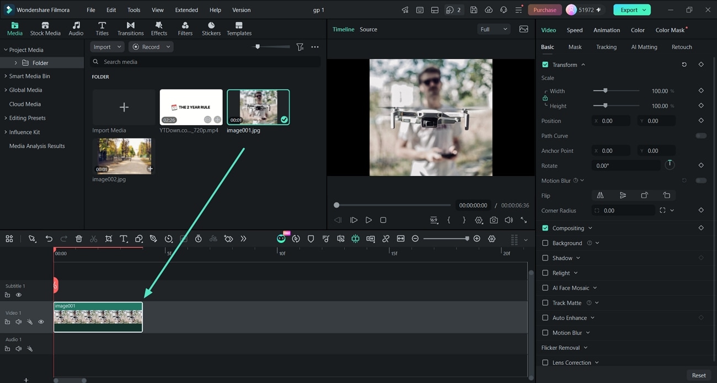Toggle the Compositing checkbox
This screenshot has width=717, height=383.
click(545, 228)
